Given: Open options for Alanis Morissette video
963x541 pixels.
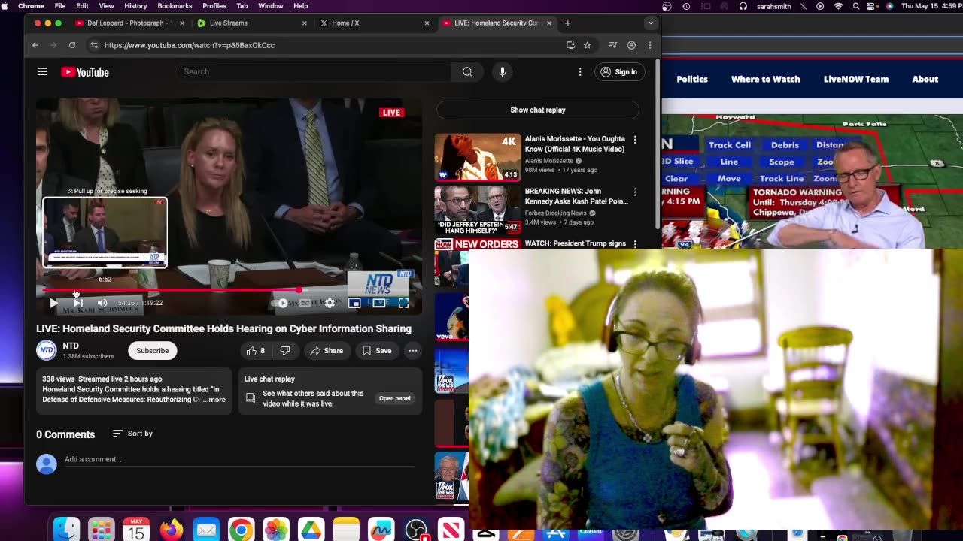Looking at the screenshot, I should [635, 141].
